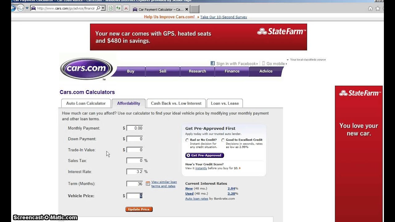
Task: Click the Monthly Payment input field
Action: coord(135,128)
